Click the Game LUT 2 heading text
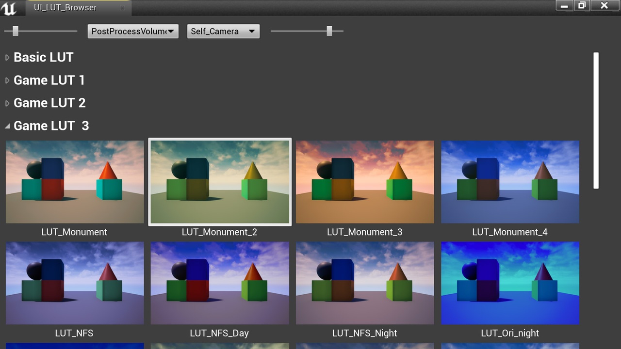The width and height of the screenshot is (621, 349). click(x=49, y=103)
